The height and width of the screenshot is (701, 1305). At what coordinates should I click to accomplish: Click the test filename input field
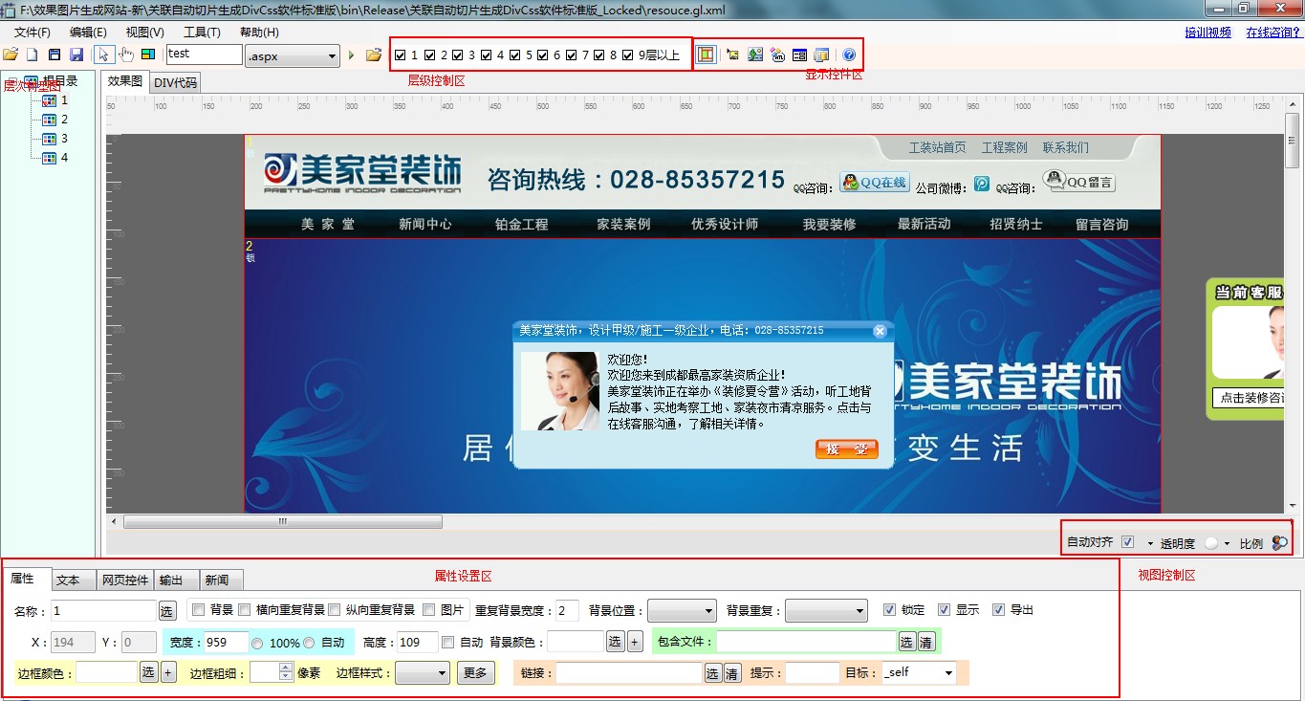click(205, 55)
